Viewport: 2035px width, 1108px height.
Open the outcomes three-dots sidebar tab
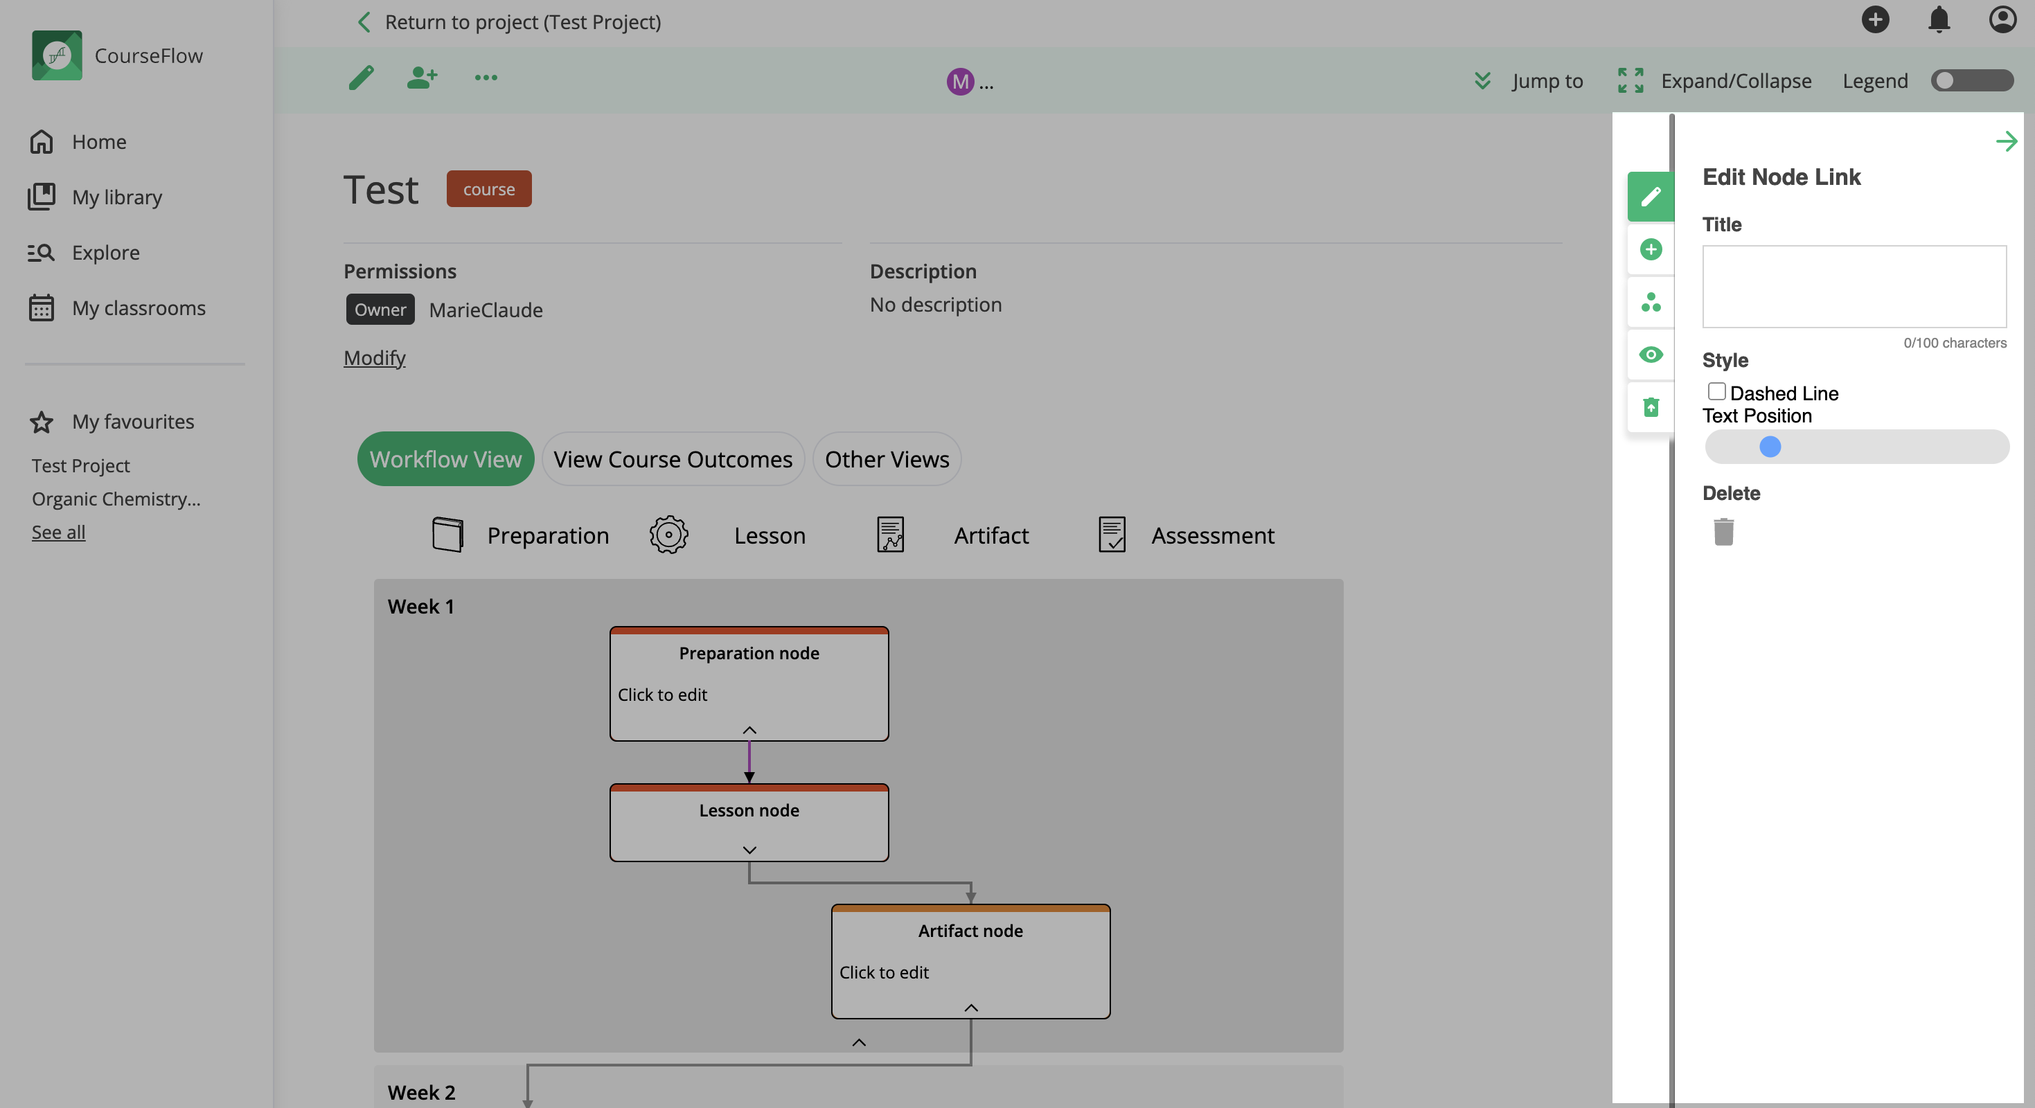tap(1651, 302)
